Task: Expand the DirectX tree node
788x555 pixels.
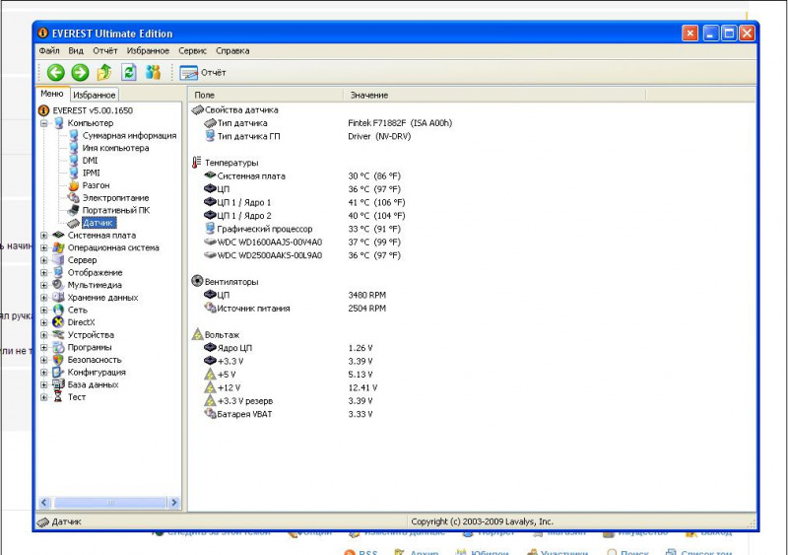Action: click(44, 322)
